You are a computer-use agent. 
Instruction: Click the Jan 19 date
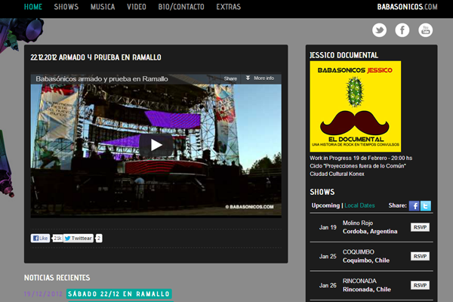pos(328,227)
